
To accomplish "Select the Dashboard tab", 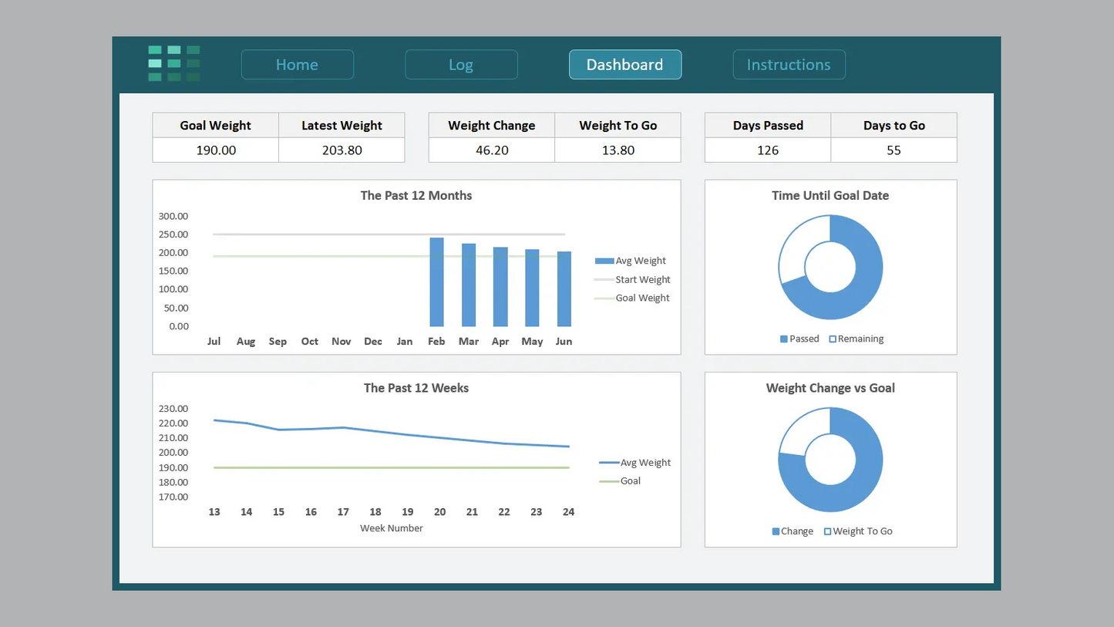I will tap(624, 65).
